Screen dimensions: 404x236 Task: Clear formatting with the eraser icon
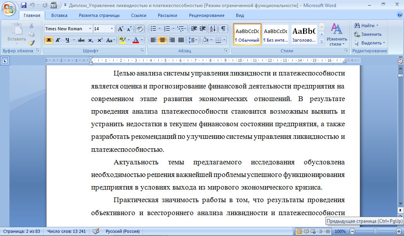coord(139,28)
